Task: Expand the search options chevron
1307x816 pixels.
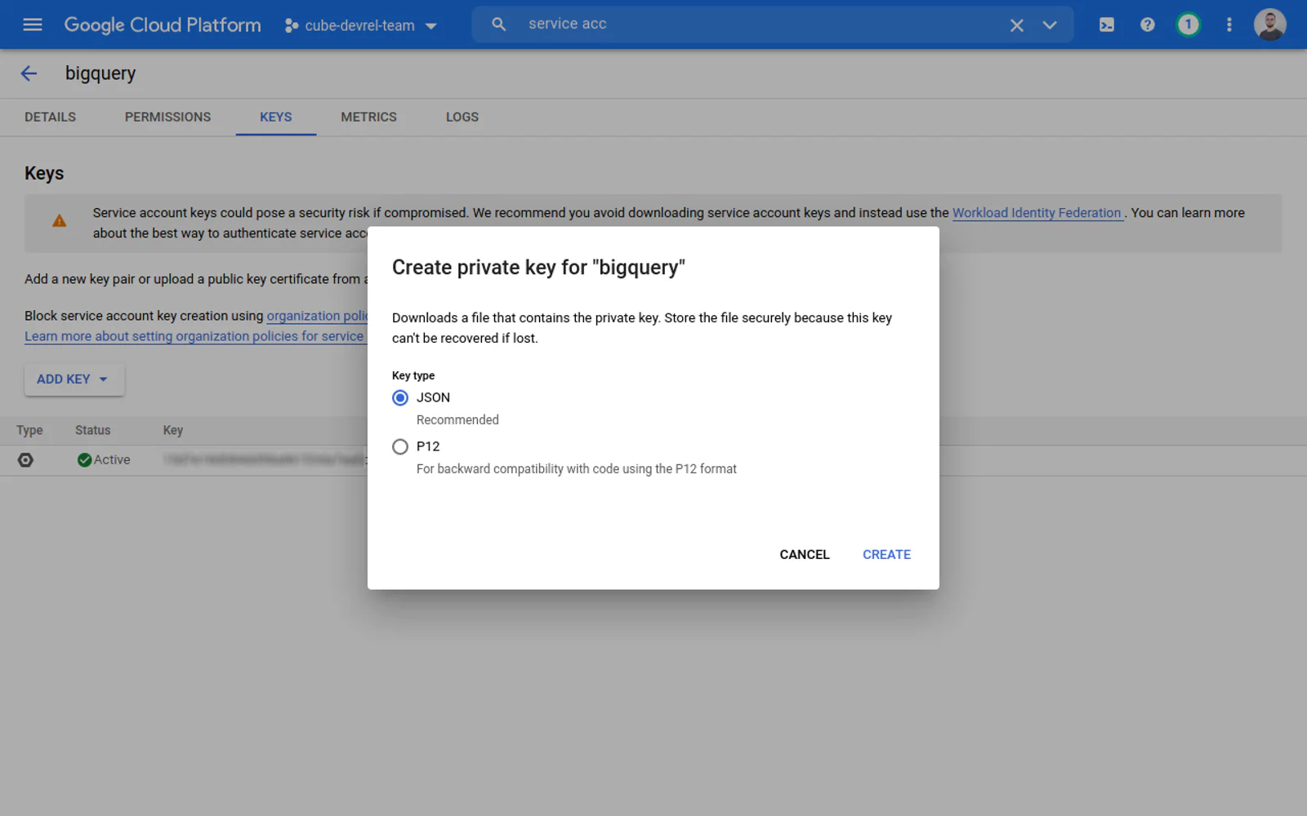Action: [x=1050, y=25]
